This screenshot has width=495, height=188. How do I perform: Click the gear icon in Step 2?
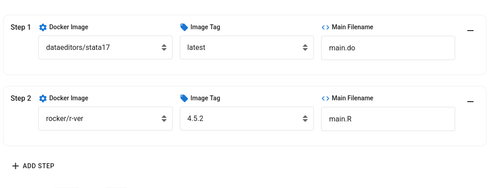point(43,98)
